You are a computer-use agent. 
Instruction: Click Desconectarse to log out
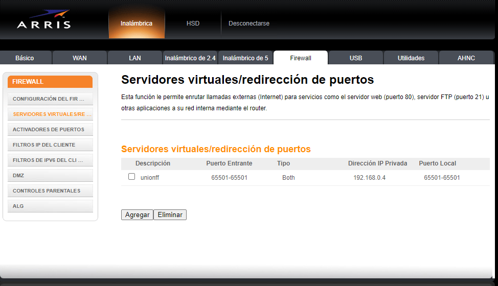click(x=249, y=23)
